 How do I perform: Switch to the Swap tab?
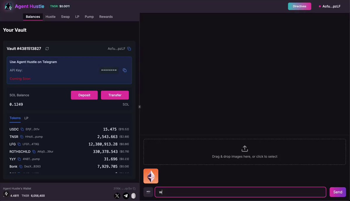click(x=65, y=17)
